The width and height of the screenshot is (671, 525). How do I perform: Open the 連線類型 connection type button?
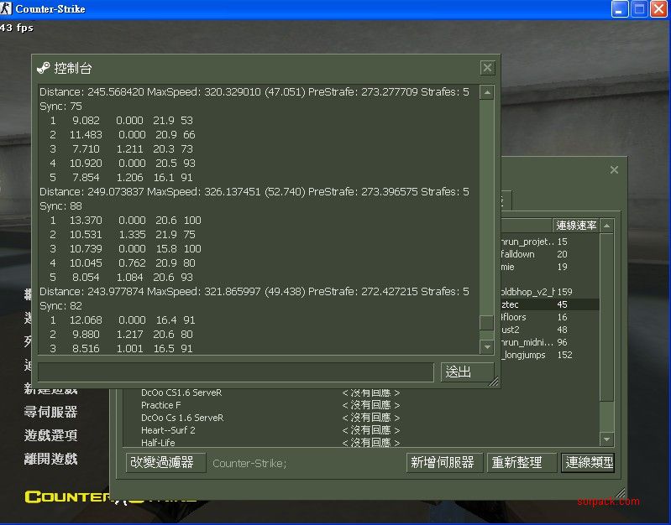589,462
